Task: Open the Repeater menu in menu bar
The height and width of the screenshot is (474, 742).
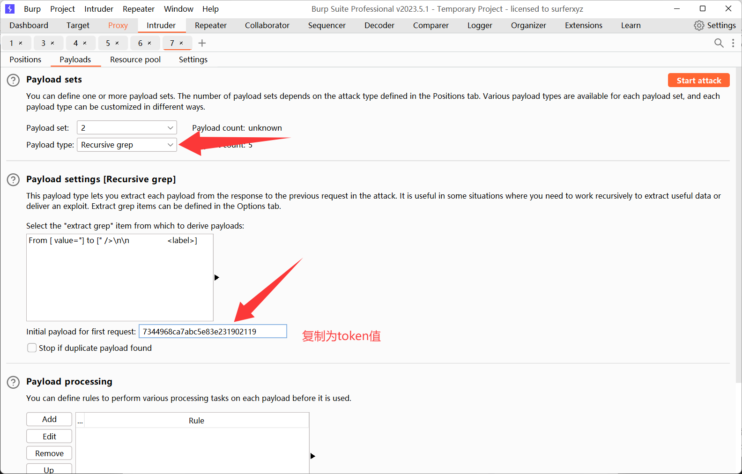Action: pyautogui.click(x=139, y=9)
